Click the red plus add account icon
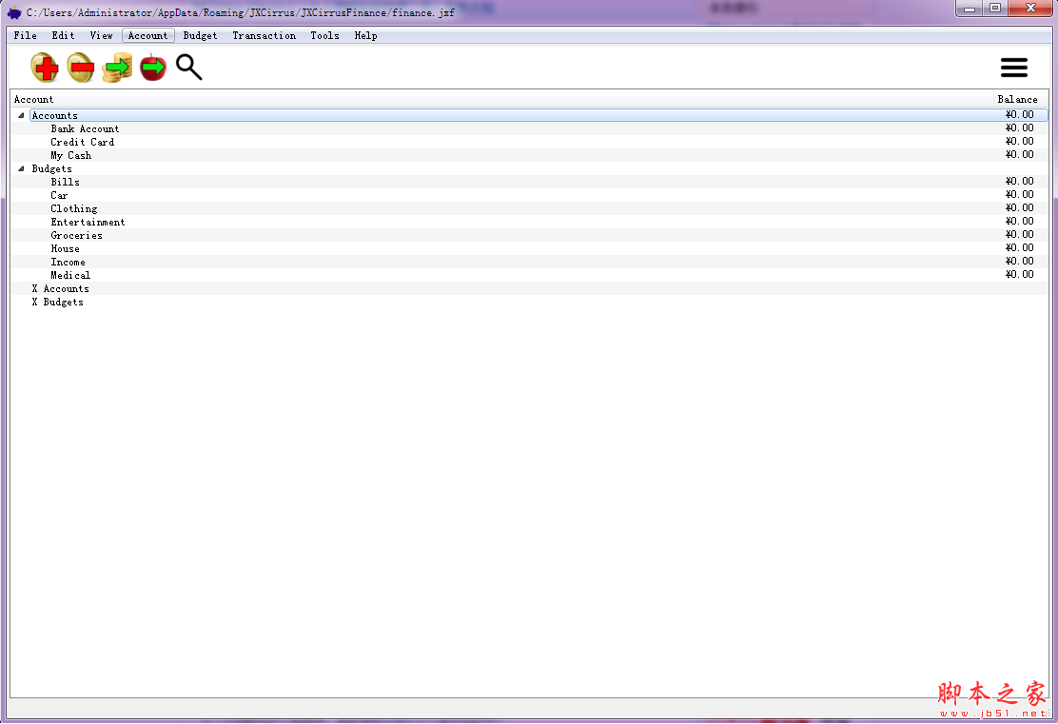 45,68
